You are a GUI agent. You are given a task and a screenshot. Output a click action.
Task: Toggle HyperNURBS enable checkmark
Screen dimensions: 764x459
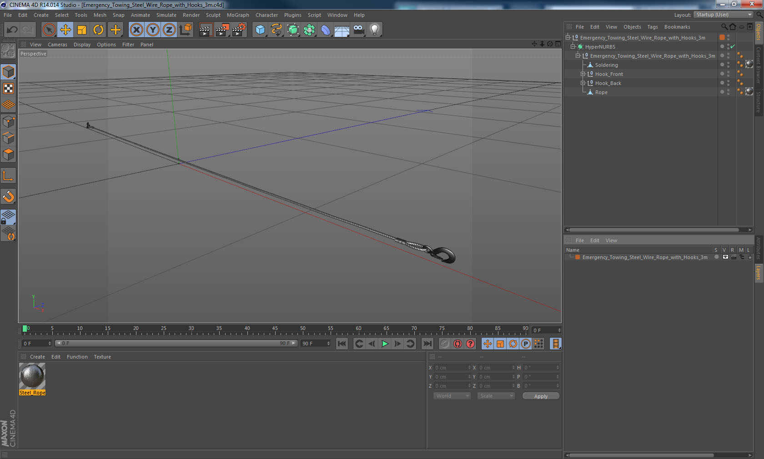(733, 47)
